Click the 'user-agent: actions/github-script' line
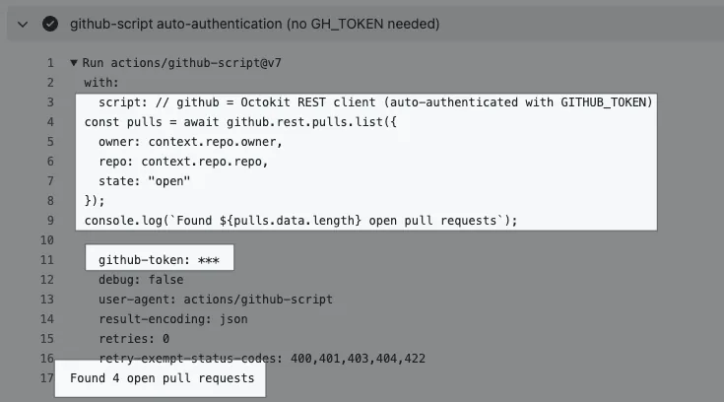Viewport: 724px width, 402px height. tap(215, 299)
